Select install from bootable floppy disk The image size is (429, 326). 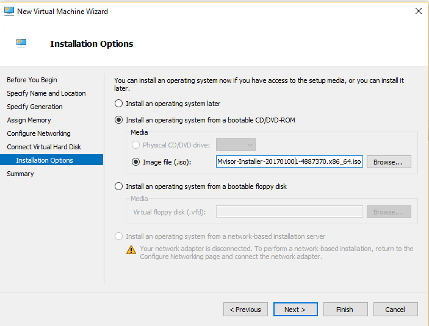pos(119,186)
